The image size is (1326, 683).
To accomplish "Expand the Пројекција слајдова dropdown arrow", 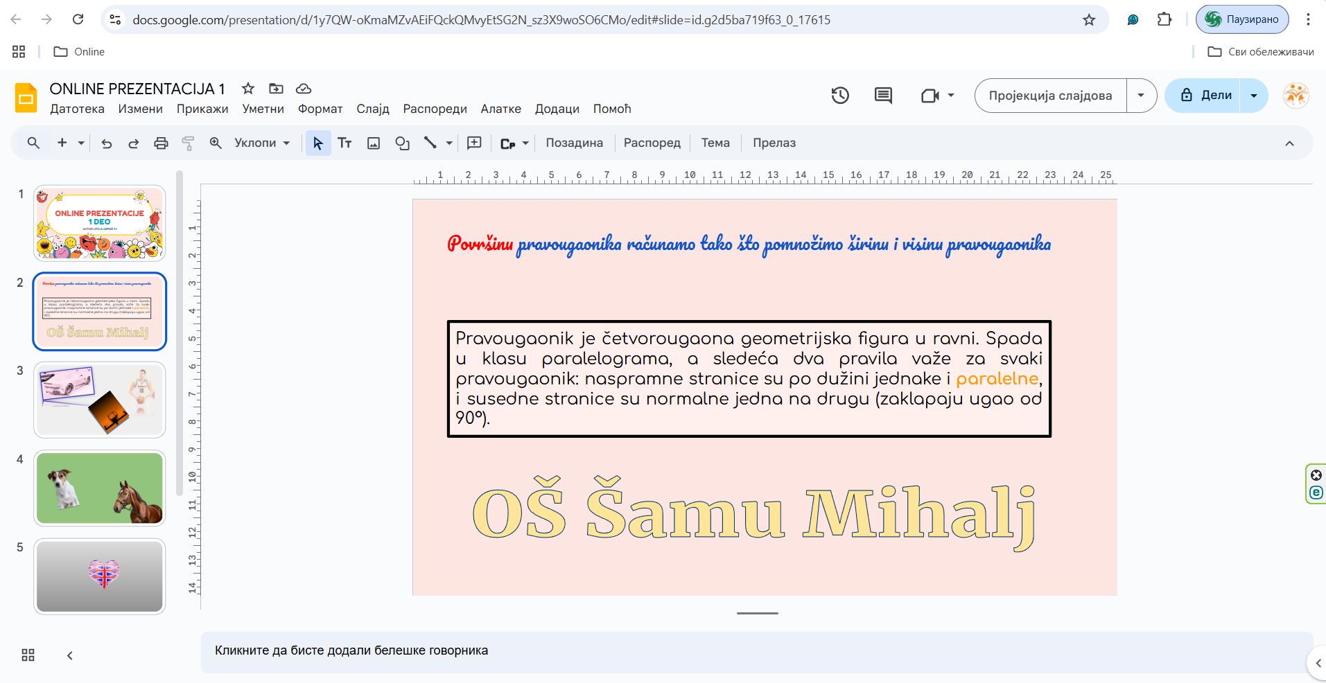I will 1141,96.
